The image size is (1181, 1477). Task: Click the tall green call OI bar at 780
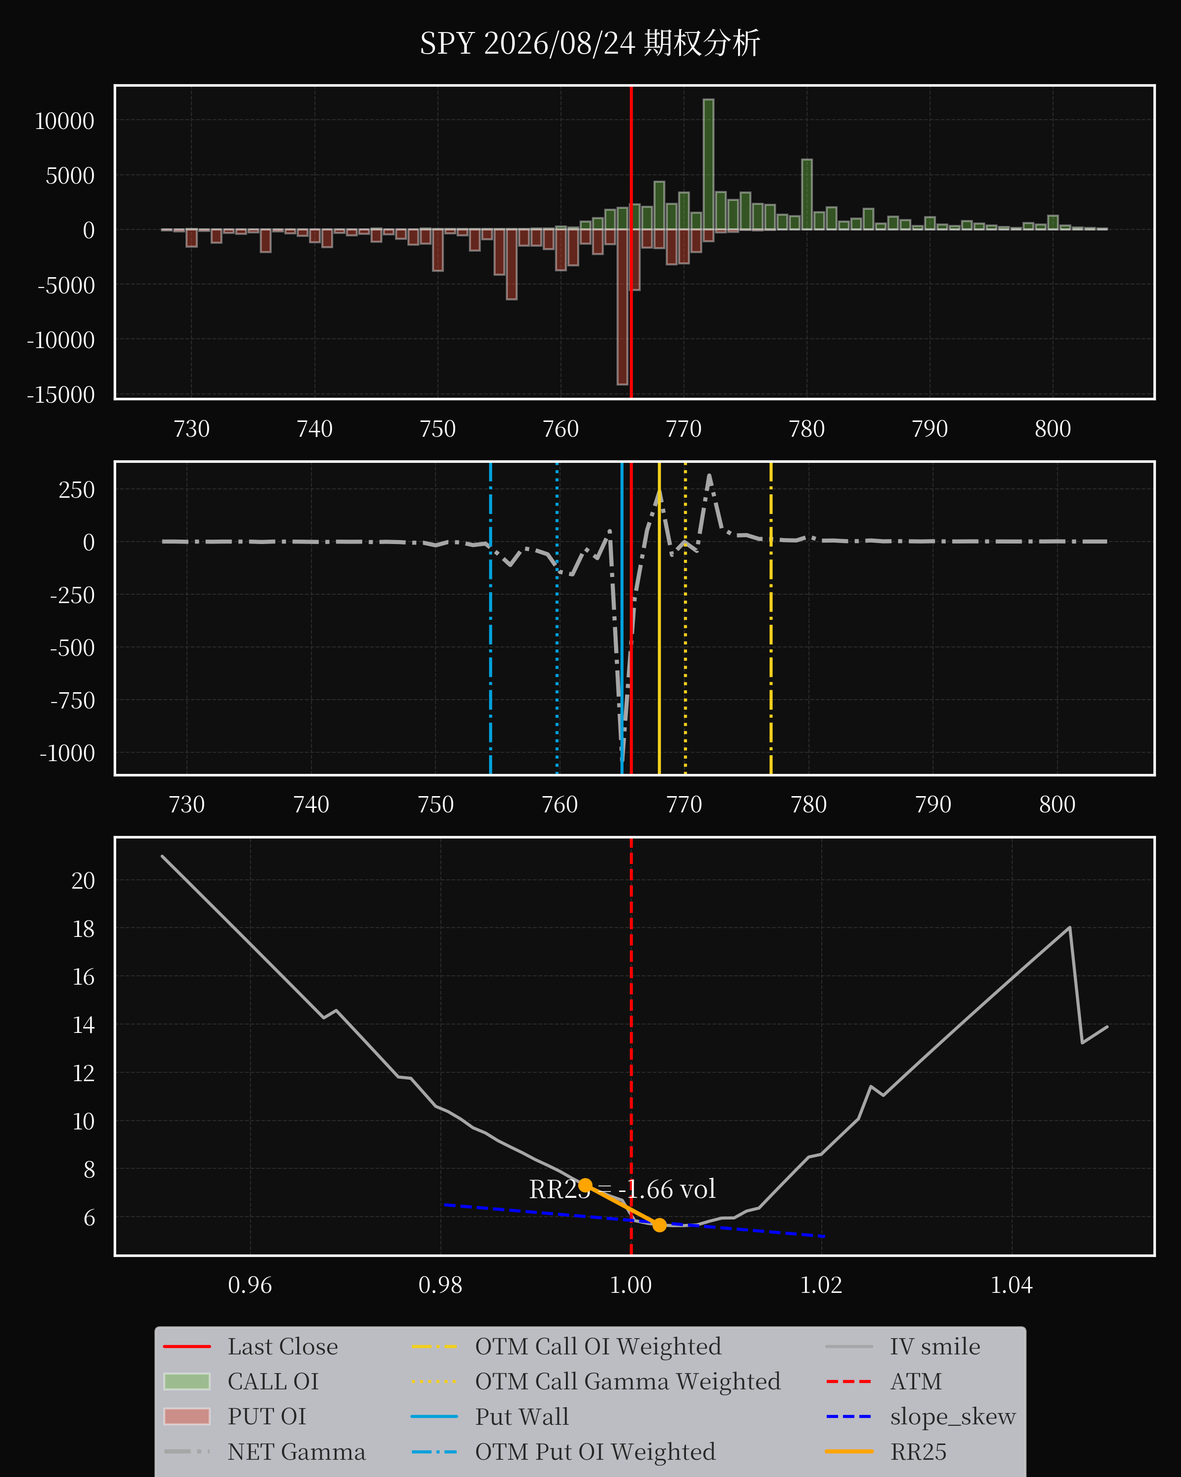click(807, 194)
